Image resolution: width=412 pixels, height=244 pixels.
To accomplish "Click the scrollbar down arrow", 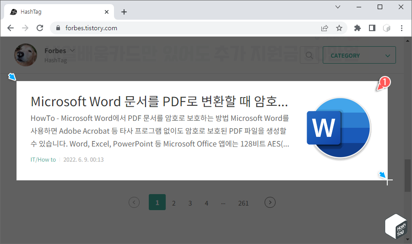I will pyautogui.click(x=407, y=239).
